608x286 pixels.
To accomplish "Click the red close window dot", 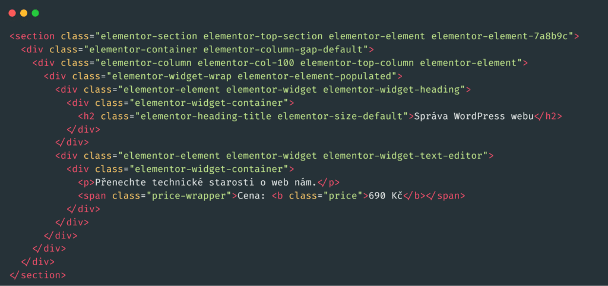I will click(x=12, y=12).
